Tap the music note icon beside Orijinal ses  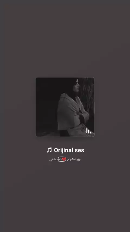tap(49, 150)
